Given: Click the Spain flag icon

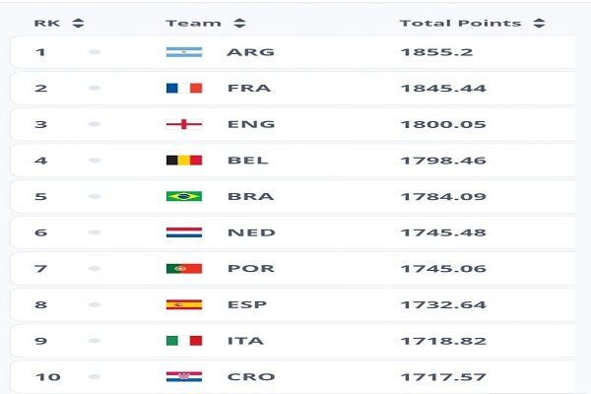Looking at the screenshot, I should pos(184,304).
